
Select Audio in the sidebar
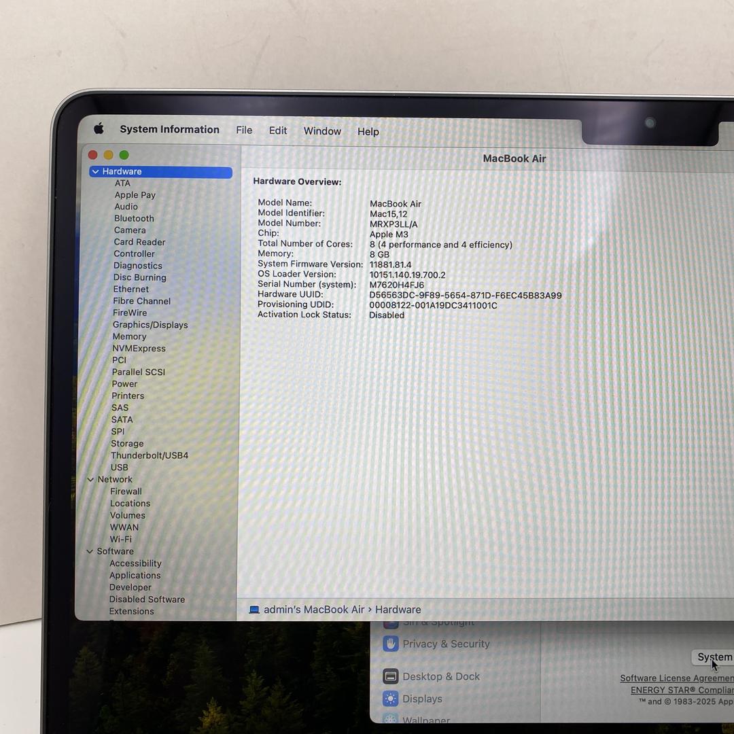[x=126, y=207]
